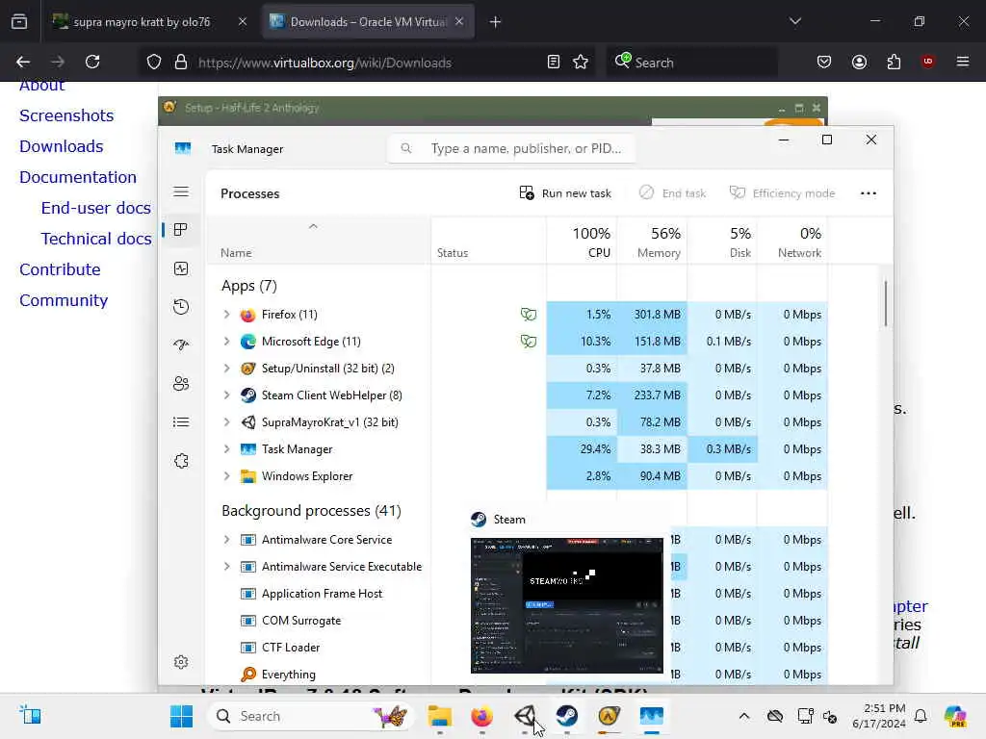Open more options ellipsis in Task Manager
Viewport: 986px width, 739px height.
click(x=869, y=193)
